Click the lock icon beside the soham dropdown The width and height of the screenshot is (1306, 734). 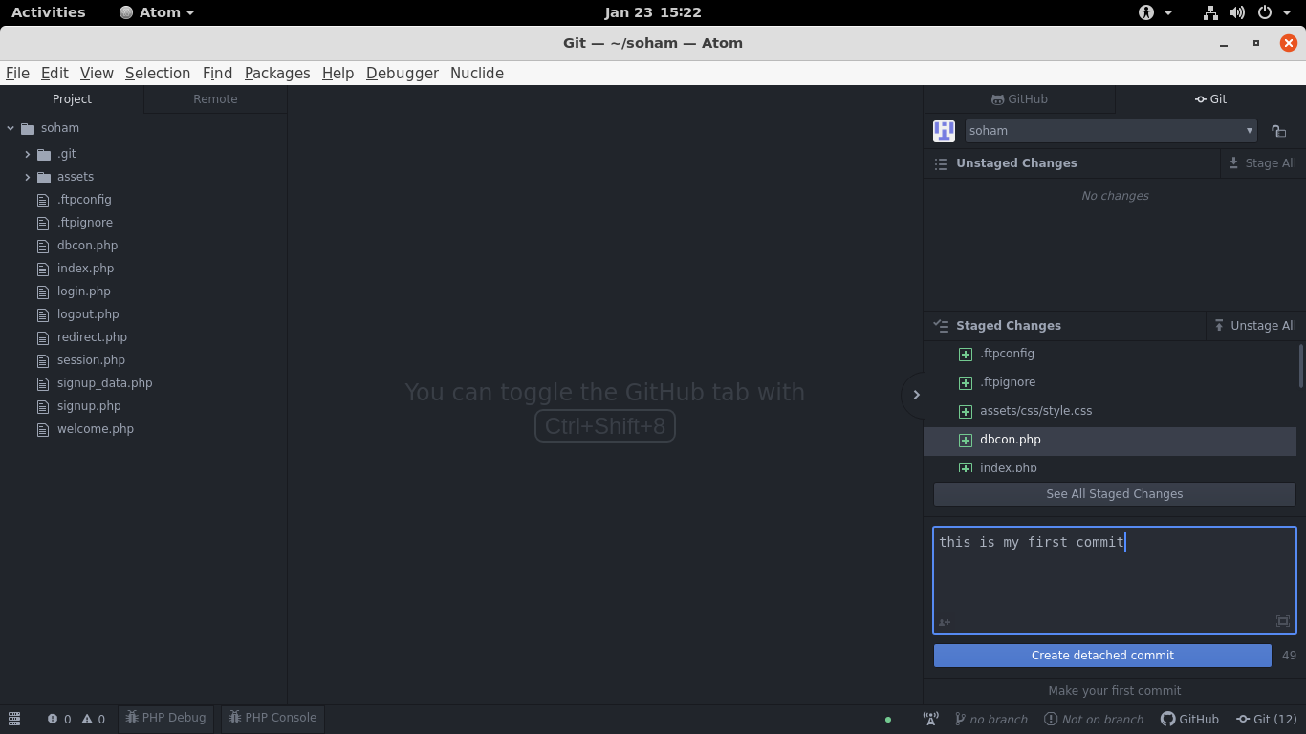pyautogui.click(x=1279, y=131)
